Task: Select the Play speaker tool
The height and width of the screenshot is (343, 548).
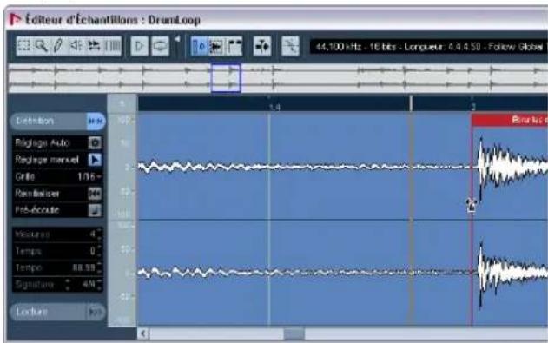Action: point(76,46)
